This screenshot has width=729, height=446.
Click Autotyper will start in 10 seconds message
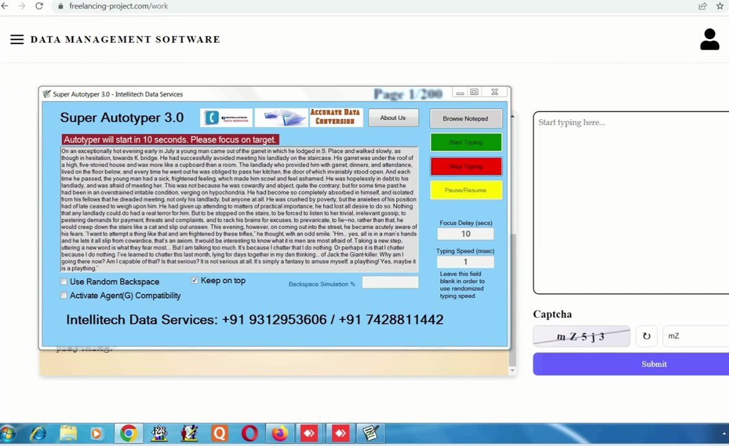[170, 139]
